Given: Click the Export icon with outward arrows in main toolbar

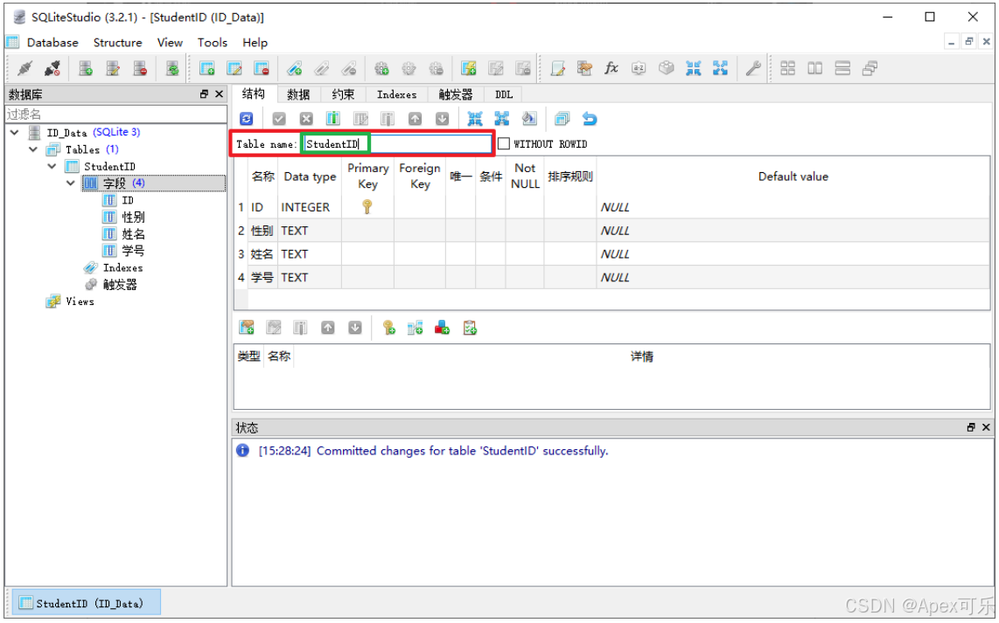Looking at the screenshot, I should click(720, 68).
